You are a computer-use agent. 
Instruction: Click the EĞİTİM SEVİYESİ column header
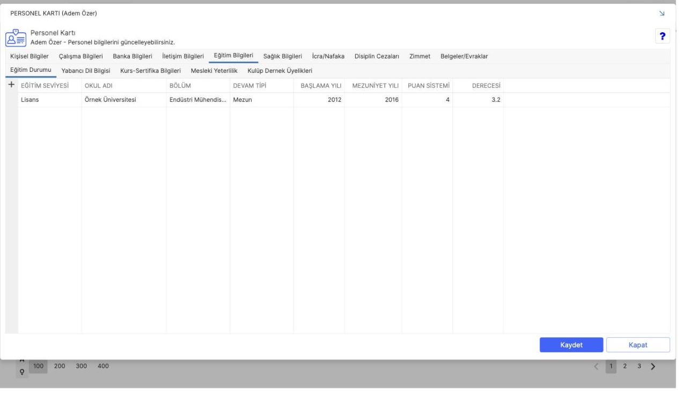click(49, 85)
